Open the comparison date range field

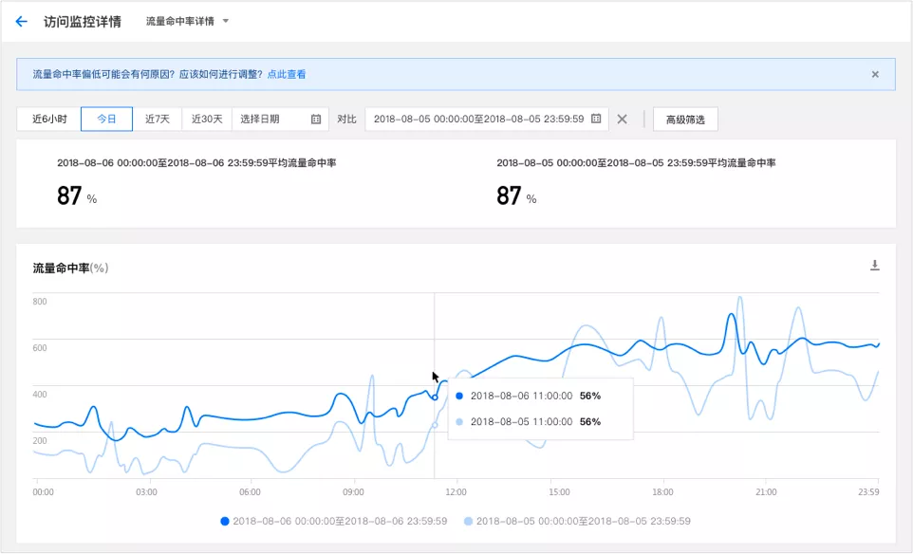[487, 120]
